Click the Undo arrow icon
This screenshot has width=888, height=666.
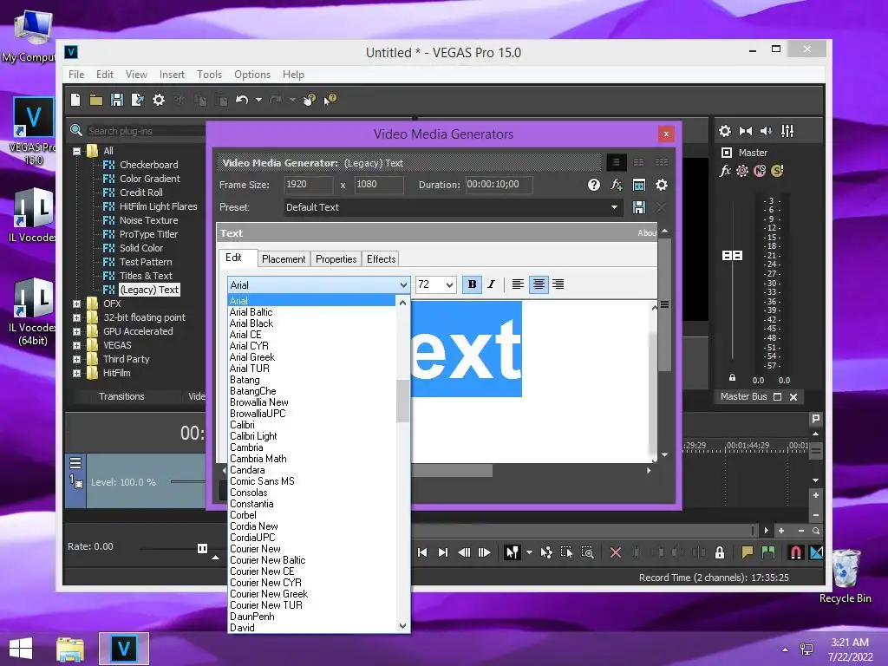point(242,101)
